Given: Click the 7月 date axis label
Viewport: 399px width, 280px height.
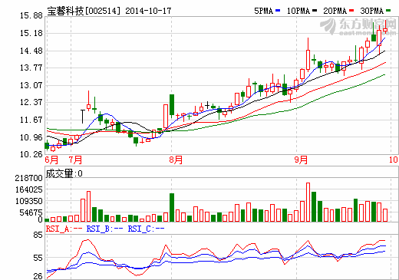Looking at the screenshot, I should [75, 160].
